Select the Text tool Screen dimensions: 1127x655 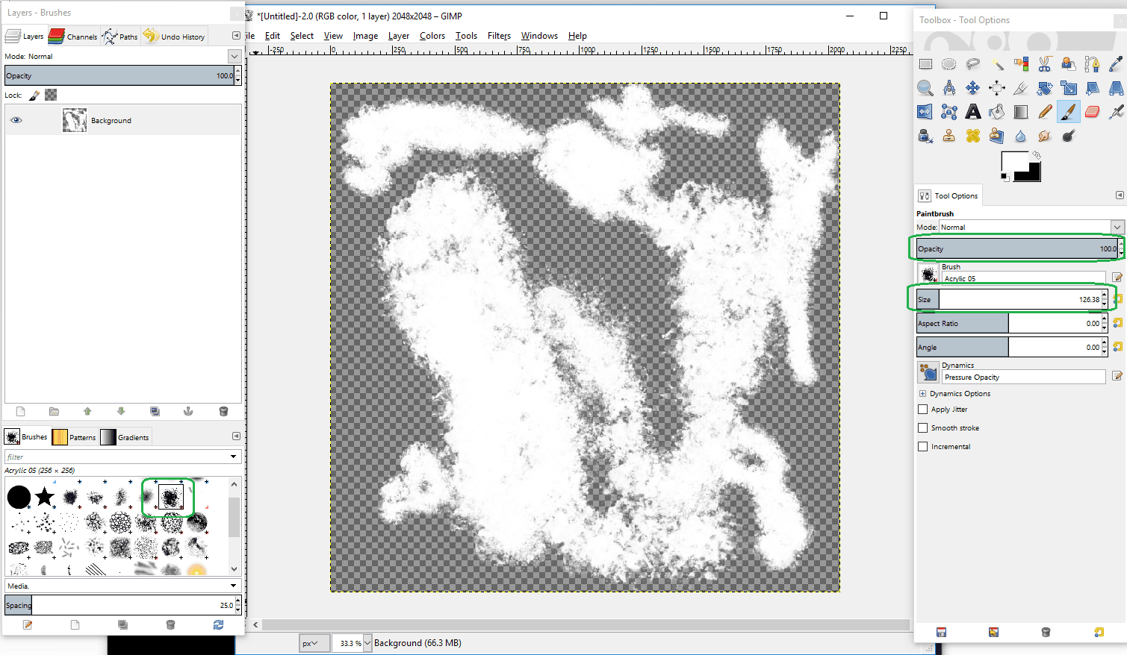pos(972,112)
